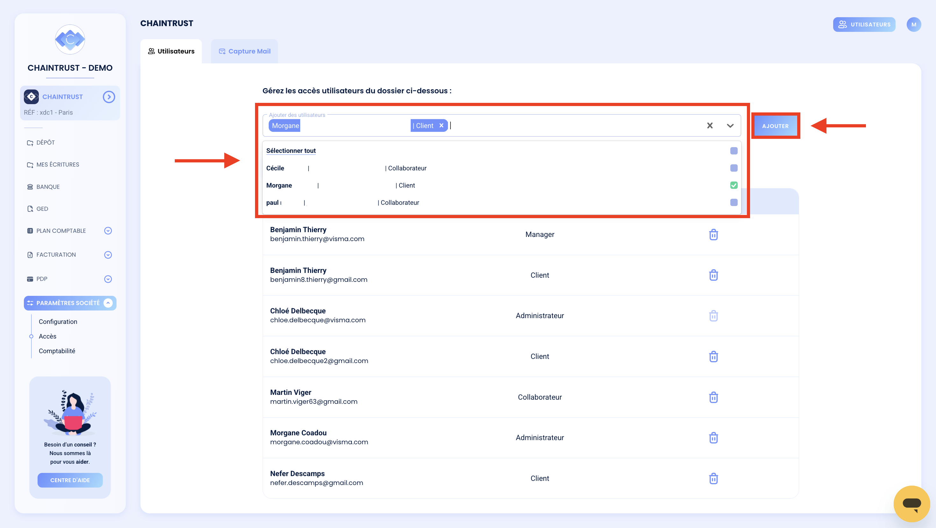This screenshot has height=528, width=936.
Task: Uncheck the Morgane Client checkbox
Action: 734,185
